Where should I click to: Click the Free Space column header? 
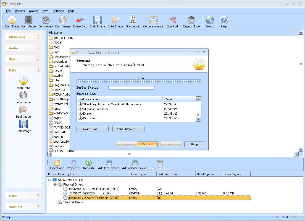(237, 174)
